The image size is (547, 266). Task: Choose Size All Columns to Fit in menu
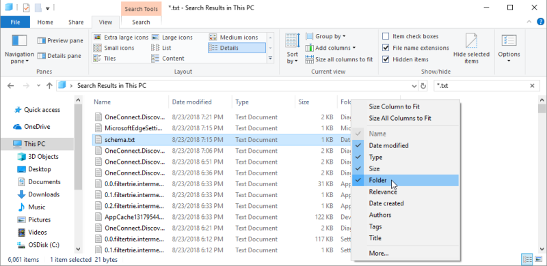pyautogui.click(x=405, y=119)
